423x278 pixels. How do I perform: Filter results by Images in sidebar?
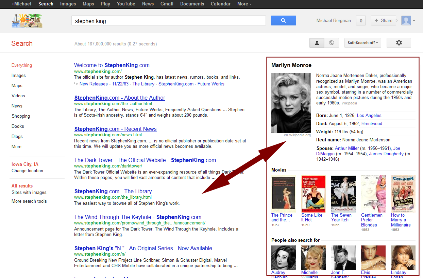[x=19, y=75]
